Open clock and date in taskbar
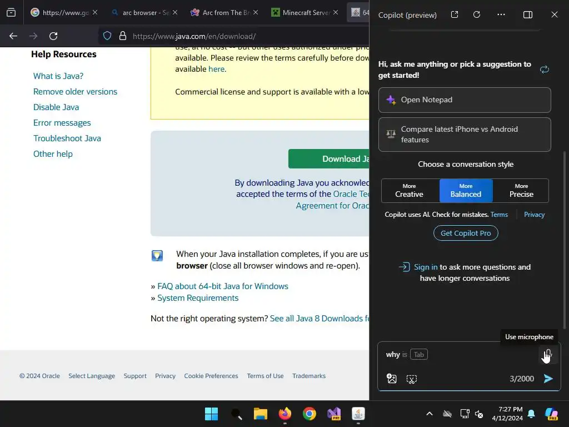The height and width of the screenshot is (427, 569). point(507,414)
